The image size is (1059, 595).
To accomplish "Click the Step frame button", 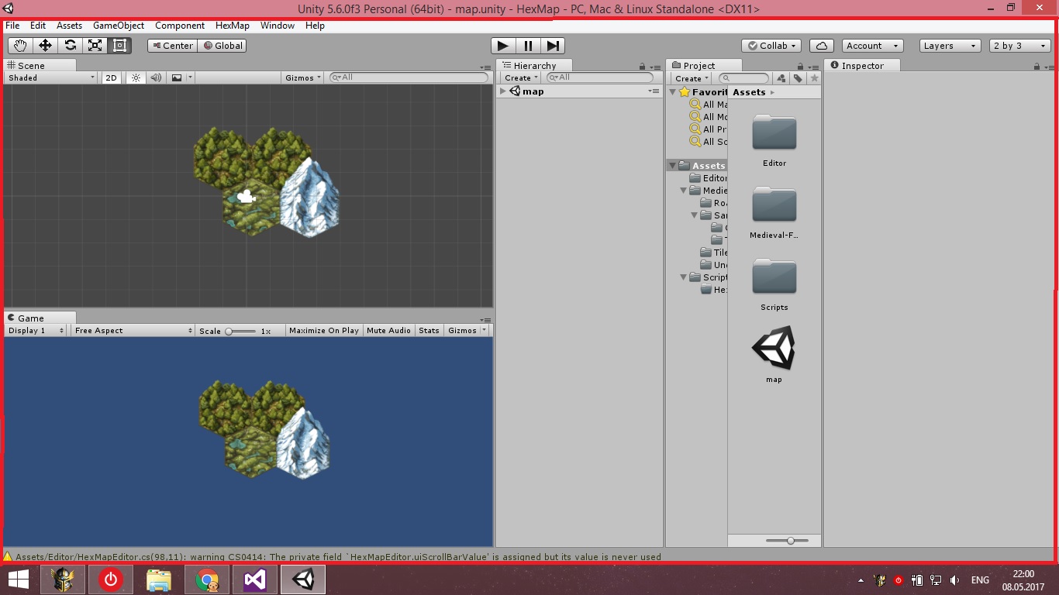I will click(x=553, y=46).
